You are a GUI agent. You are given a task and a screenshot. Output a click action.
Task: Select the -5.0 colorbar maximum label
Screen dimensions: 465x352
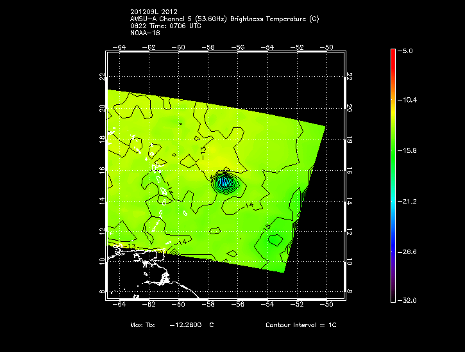(409, 51)
